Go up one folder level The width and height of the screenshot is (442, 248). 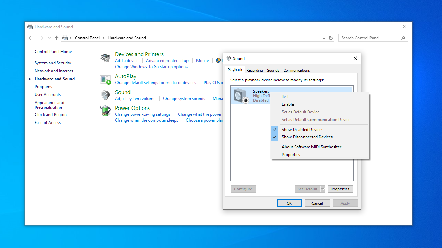57,38
